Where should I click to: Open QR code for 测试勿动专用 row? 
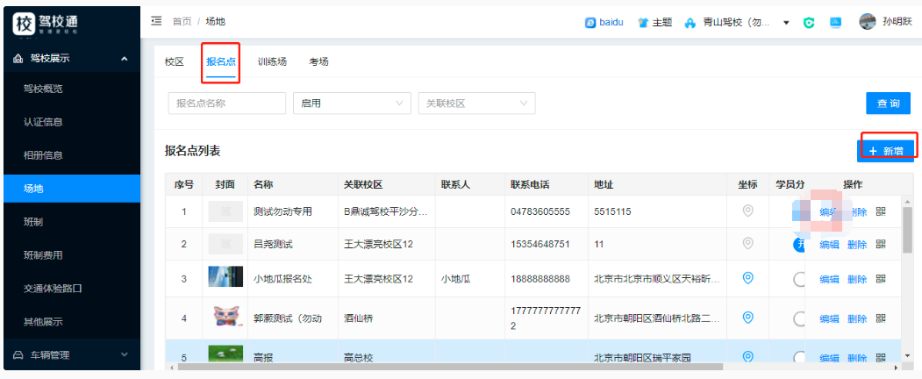[x=880, y=211]
